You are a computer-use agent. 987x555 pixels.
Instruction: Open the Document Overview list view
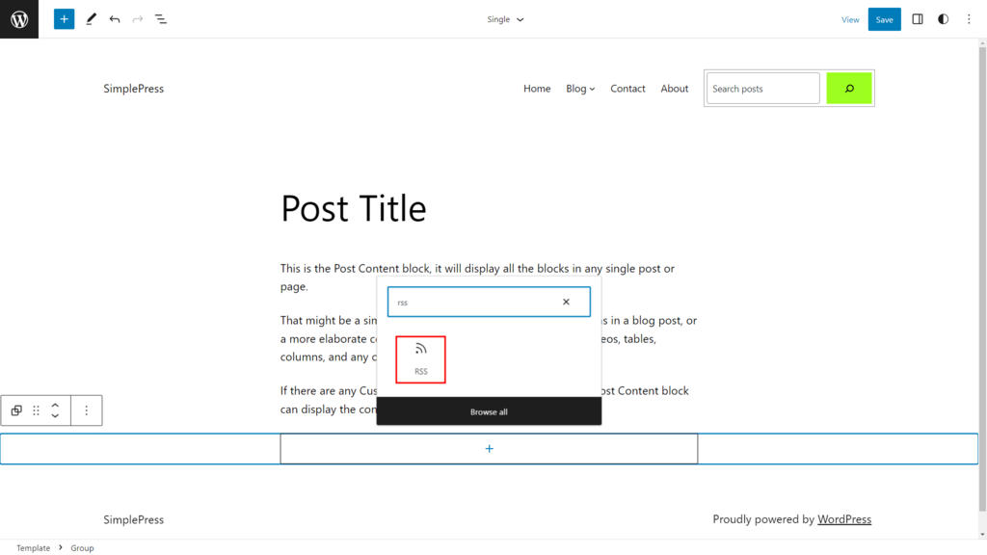click(x=161, y=18)
